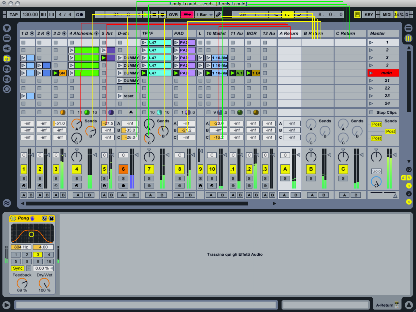The height and width of the screenshot is (312, 416).
Task: Open track 3 D header dropdown arrow
Action: 64,34
